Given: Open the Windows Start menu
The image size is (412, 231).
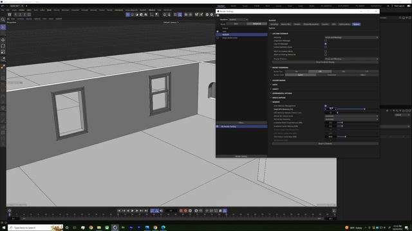Looking at the screenshot, I should pos(4,228).
